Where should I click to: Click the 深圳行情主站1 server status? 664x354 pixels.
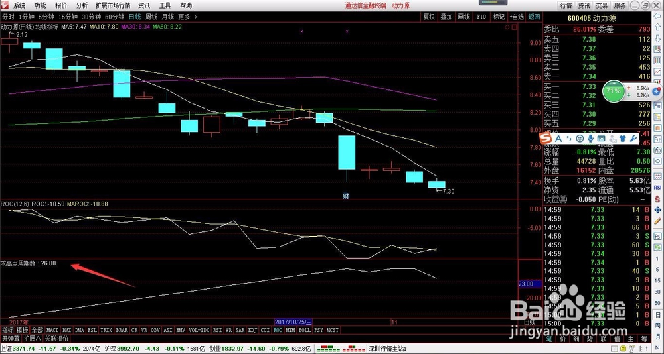[x=388, y=349]
